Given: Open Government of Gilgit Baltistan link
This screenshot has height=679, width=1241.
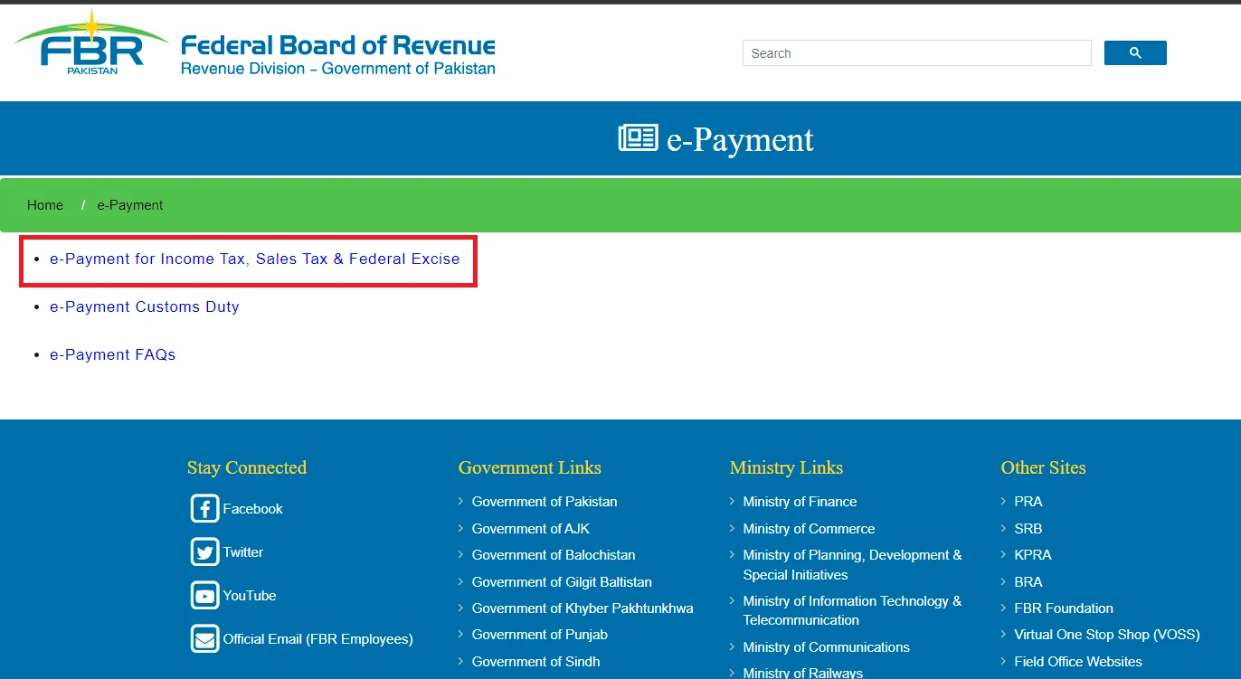Looking at the screenshot, I should [x=562, y=582].
